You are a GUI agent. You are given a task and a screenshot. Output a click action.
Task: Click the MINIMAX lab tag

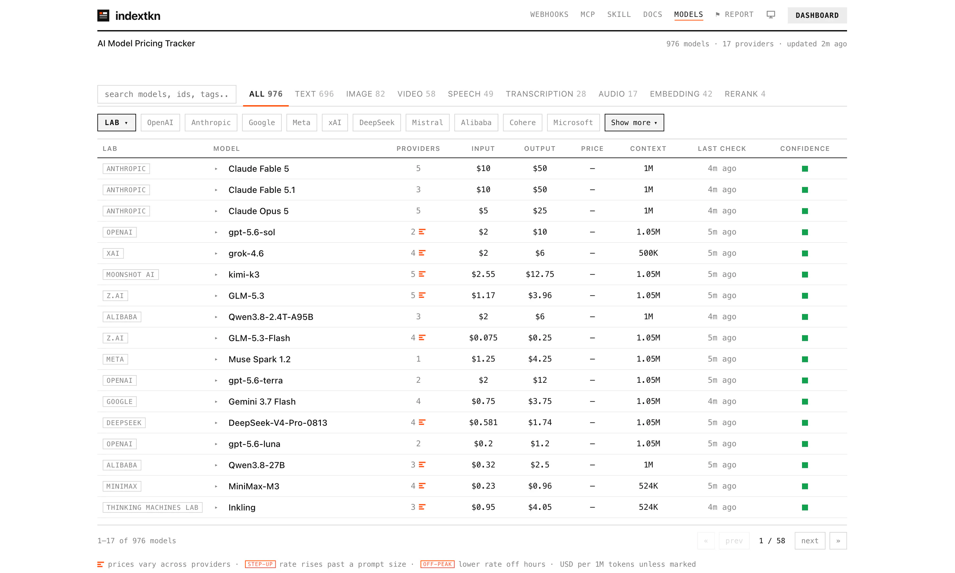[122, 486]
